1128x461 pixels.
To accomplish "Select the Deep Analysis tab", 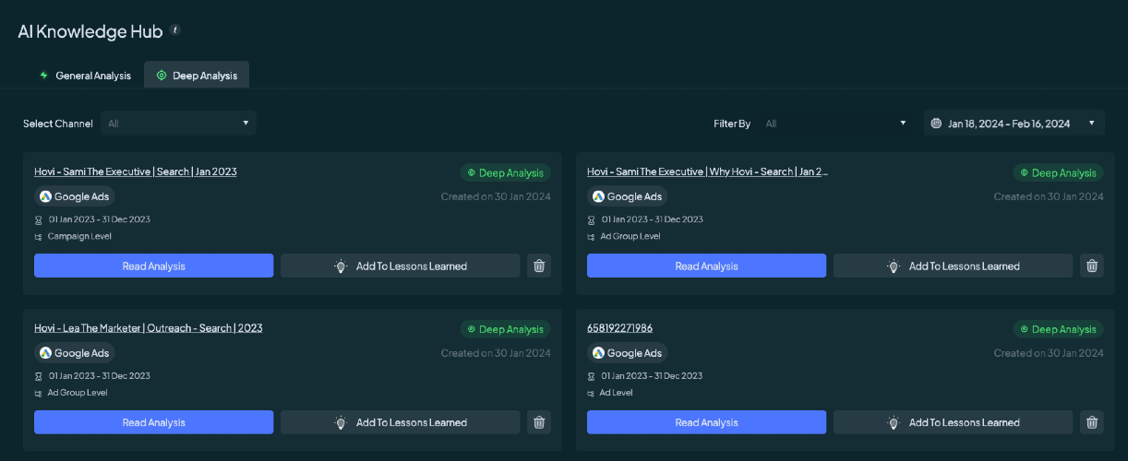I will tap(197, 76).
